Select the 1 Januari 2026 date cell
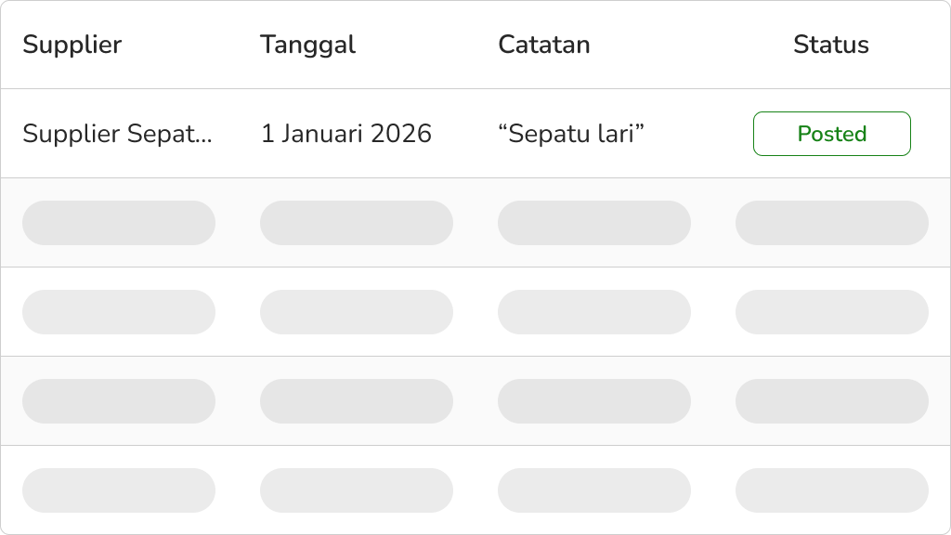This screenshot has height=535, width=951. click(346, 134)
